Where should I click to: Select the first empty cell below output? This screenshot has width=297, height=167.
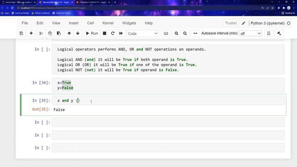(x=168, y=122)
